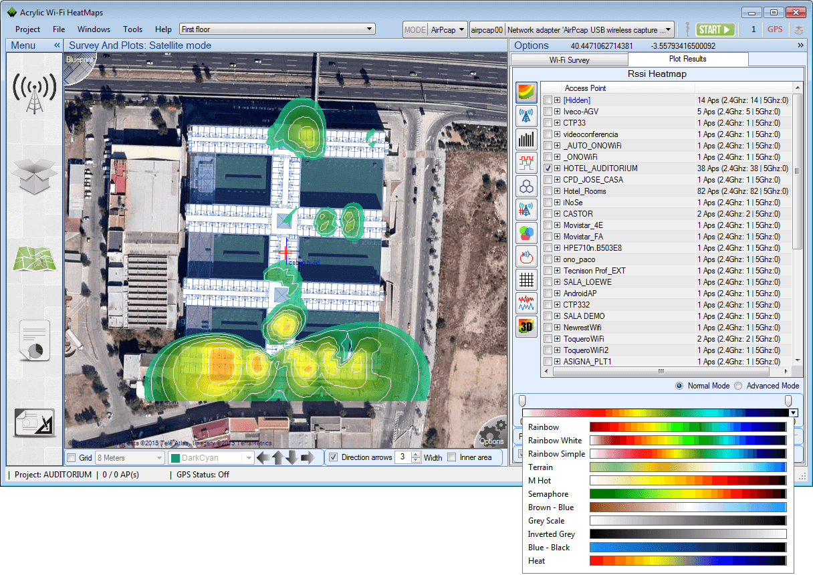Check the CASTOR checkbox
The width and height of the screenshot is (813, 575).
tap(548, 214)
